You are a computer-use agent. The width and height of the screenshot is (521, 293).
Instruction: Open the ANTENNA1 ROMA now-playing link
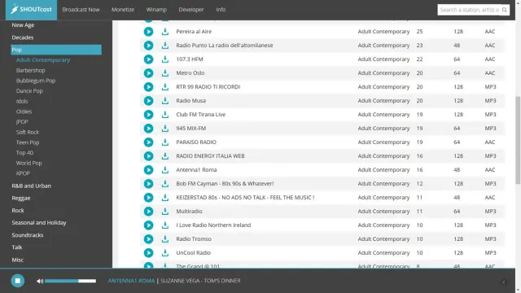(131, 281)
